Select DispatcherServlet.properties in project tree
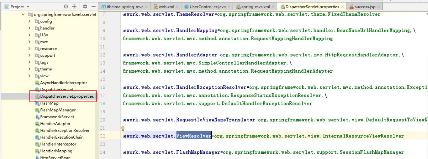428x159 pixels. click(x=67, y=96)
